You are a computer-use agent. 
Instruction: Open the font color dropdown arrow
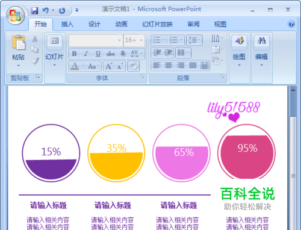click(x=82, y=66)
